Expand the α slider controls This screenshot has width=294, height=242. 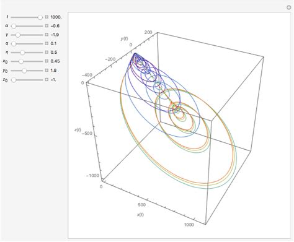pos(47,26)
